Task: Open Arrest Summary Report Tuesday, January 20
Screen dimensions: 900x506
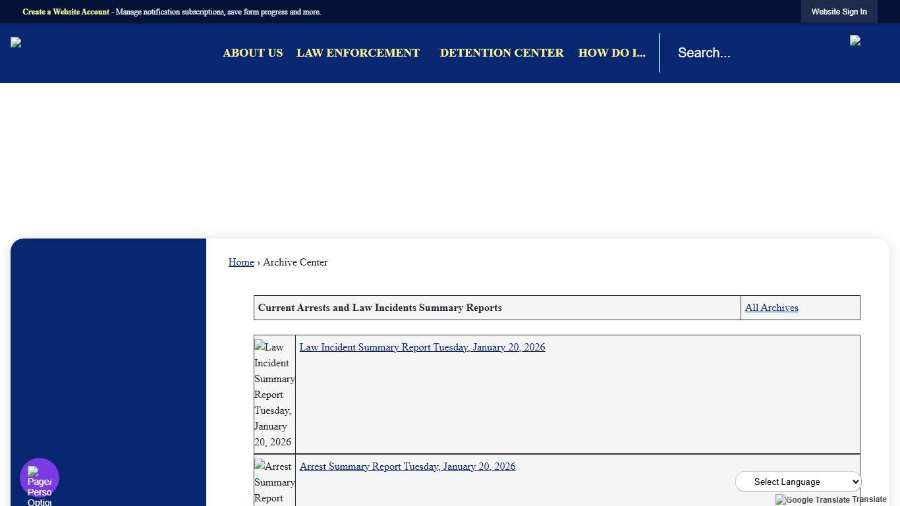Action: (x=407, y=466)
